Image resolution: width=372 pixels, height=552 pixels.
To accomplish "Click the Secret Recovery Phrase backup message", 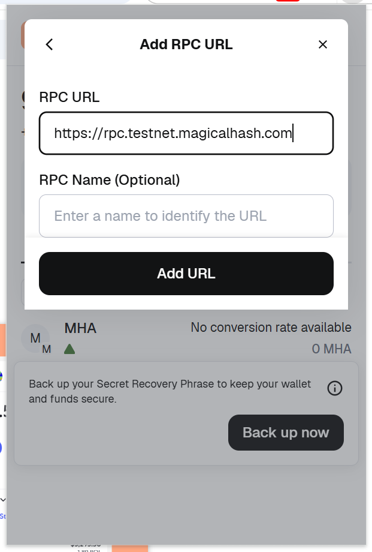I will tap(170, 391).
